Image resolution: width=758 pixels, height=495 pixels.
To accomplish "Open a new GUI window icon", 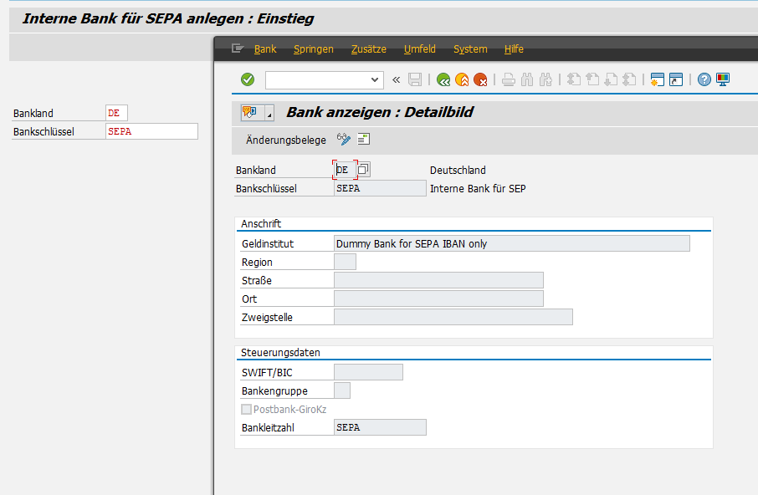I will point(657,80).
